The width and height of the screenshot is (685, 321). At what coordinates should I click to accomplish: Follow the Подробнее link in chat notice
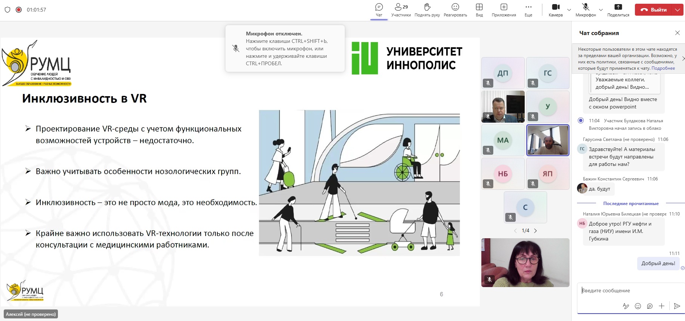(663, 68)
